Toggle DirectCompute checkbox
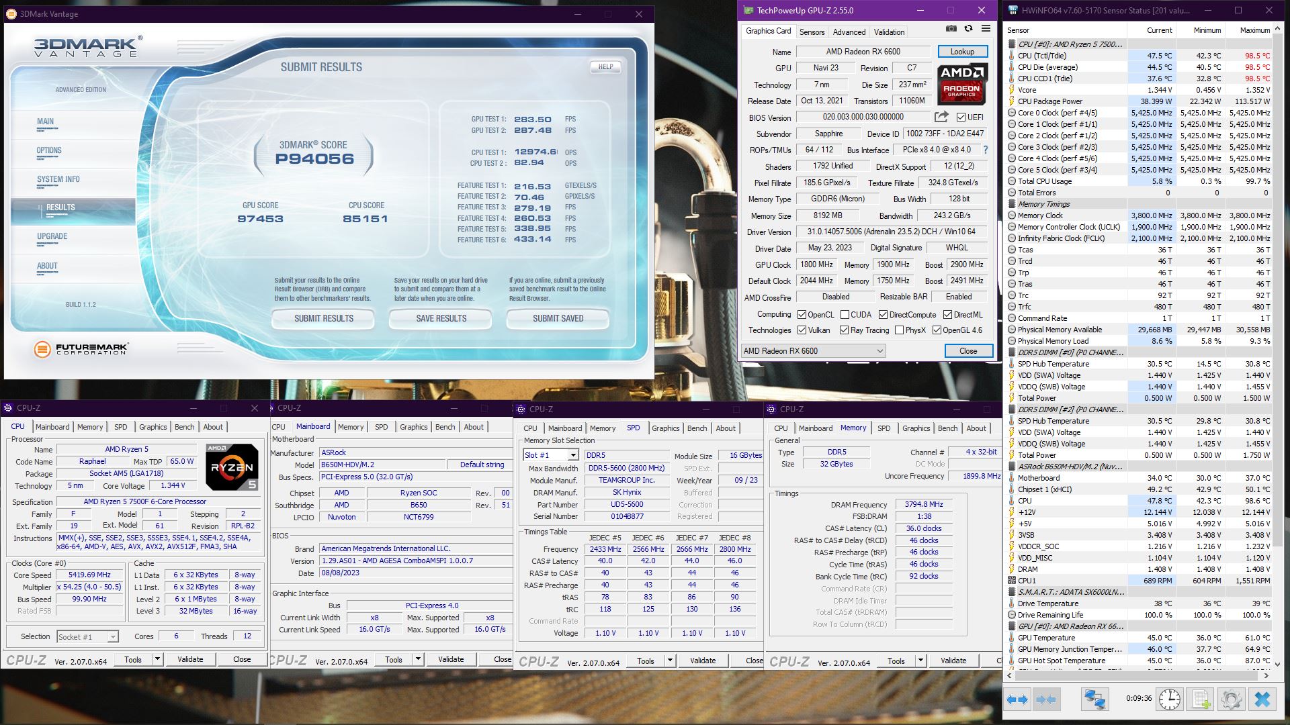The width and height of the screenshot is (1290, 725). [x=884, y=315]
